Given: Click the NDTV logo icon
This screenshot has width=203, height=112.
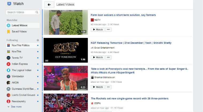Looking at the screenshot, I should point(92,20).
